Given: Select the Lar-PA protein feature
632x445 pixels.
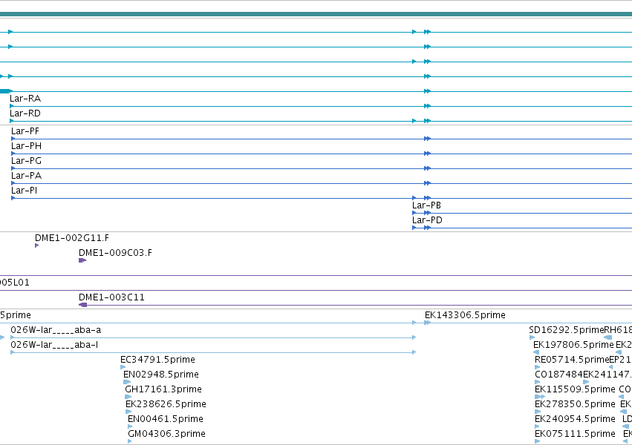Looking at the screenshot, I should [x=26, y=176].
